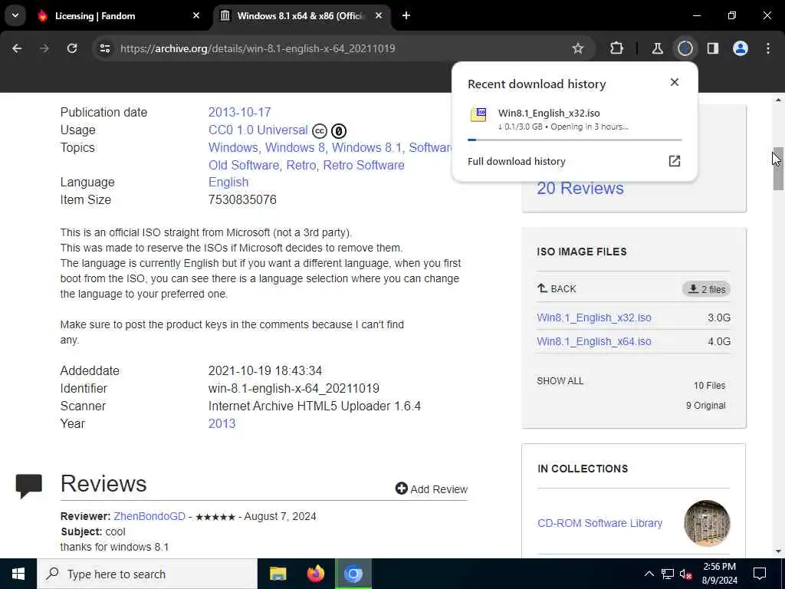Viewport: 785px width, 589px height.
Task: Open CD-ROM Software Library collection link
Action: click(x=599, y=523)
